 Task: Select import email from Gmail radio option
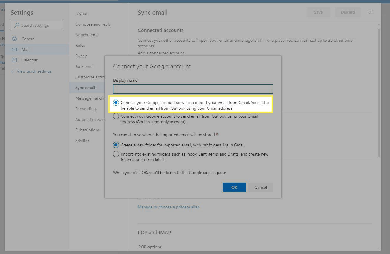[116, 103]
